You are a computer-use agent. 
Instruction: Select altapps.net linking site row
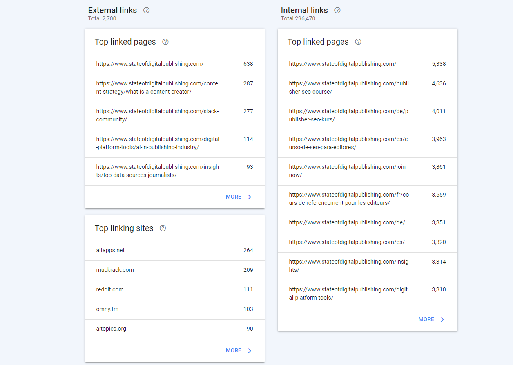click(175, 250)
